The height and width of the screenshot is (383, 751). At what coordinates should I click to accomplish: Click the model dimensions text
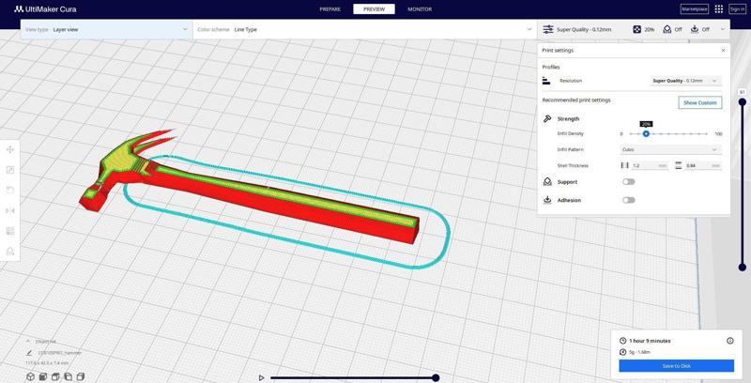pyautogui.click(x=45, y=363)
